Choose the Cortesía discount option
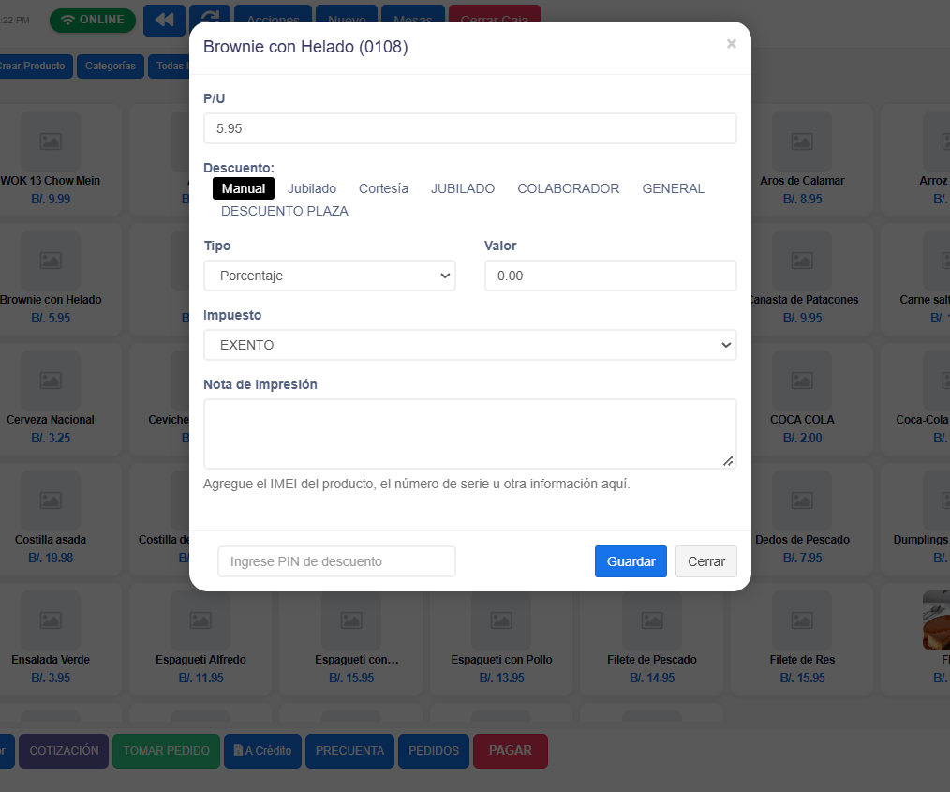This screenshot has width=950, height=792. 383,188
